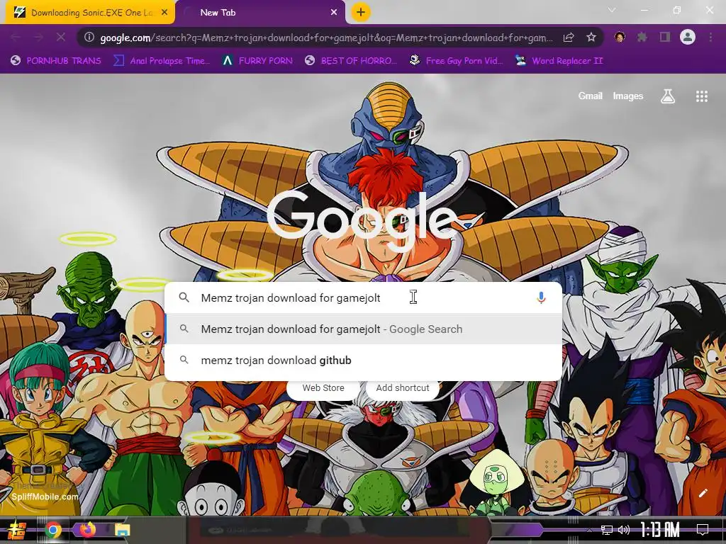Open the volume speaker icon in tray
Viewport: 726px width, 544px height.
click(x=624, y=530)
